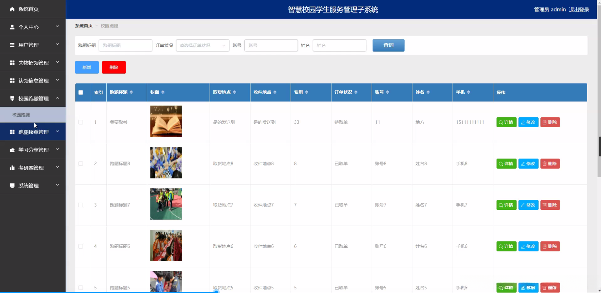Check the box for row 跑题标题7
The width and height of the screenshot is (601, 293).
(x=81, y=205)
